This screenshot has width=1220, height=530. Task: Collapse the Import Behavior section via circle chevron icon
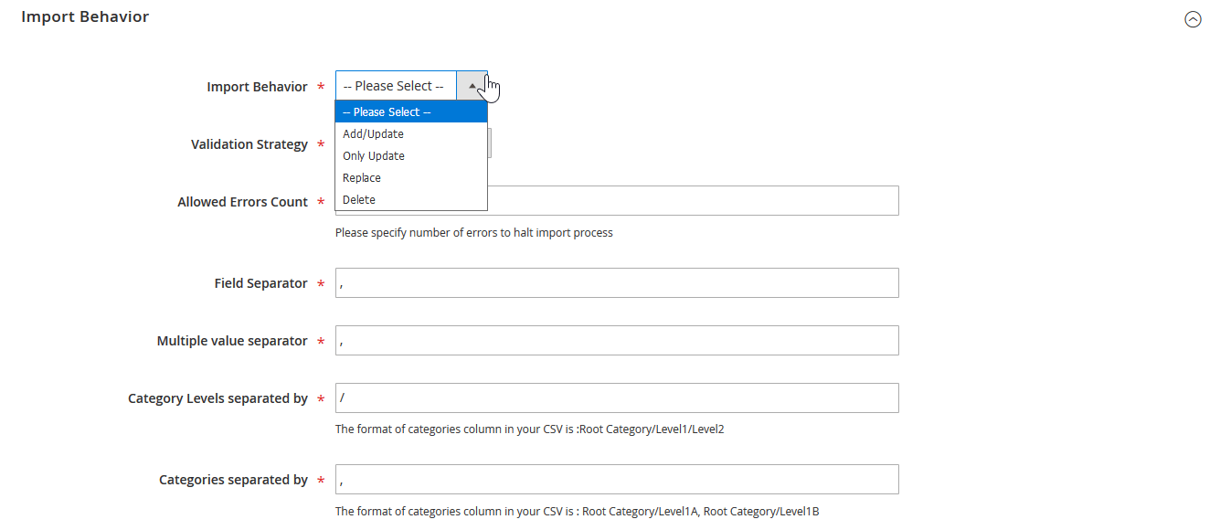click(1193, 19)
